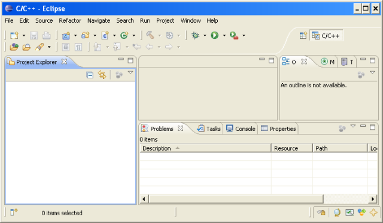Screen dimensions: 383x223
Task: Click the New C Source File icon
Action: [105, 35]
